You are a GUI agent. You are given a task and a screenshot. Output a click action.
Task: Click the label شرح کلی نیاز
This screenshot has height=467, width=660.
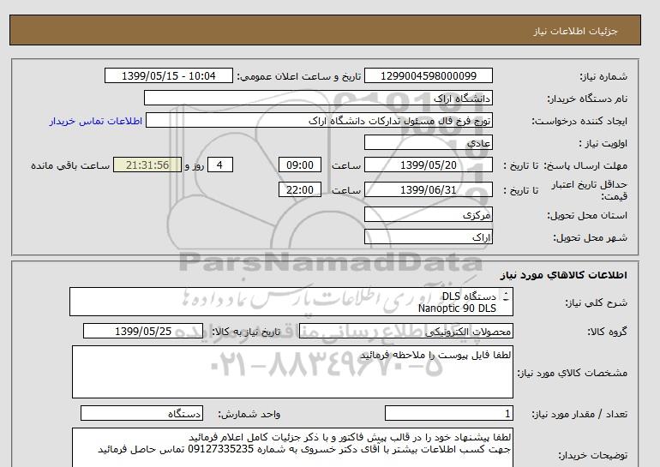click(x=596, y=302)
